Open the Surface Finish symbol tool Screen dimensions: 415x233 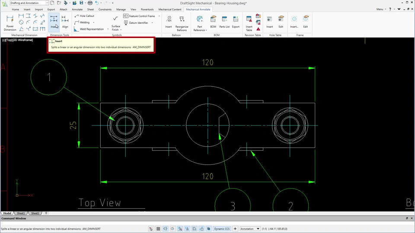coord(116,23)
